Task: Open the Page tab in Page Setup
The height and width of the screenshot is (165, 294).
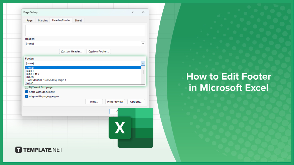Action: (x=29, y=20)
